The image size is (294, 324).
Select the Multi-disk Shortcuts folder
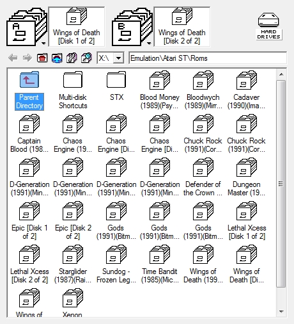click(x=73, y=91)
